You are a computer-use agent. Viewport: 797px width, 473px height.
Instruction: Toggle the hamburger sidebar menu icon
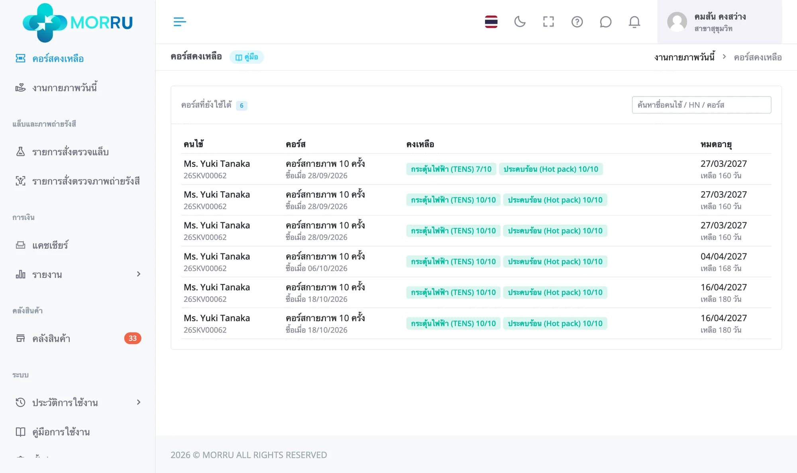point(180,21)
